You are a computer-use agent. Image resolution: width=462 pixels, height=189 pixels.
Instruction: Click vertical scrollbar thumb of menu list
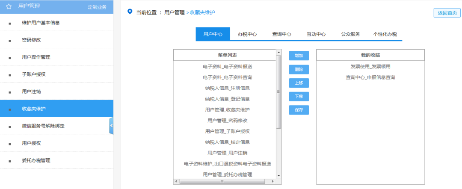tap(278, 92)
